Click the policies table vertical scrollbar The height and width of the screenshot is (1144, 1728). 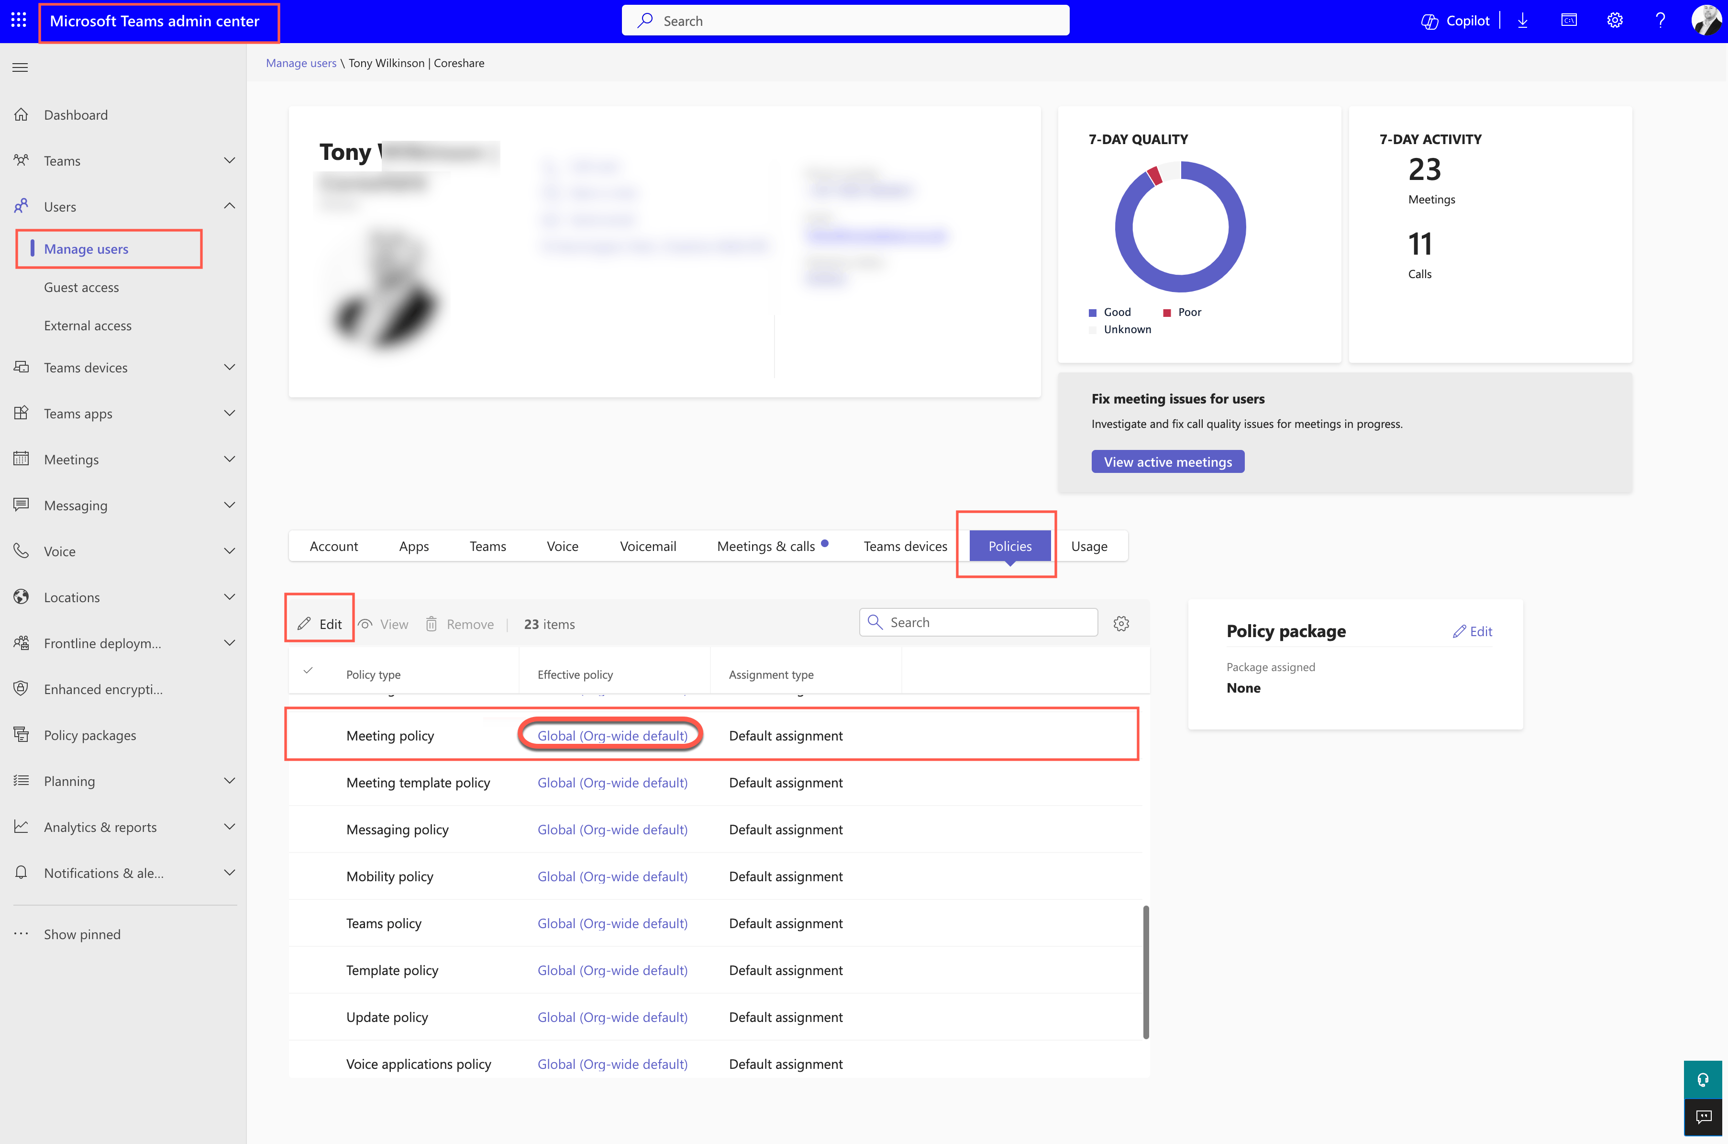(x=1145, y=971)
